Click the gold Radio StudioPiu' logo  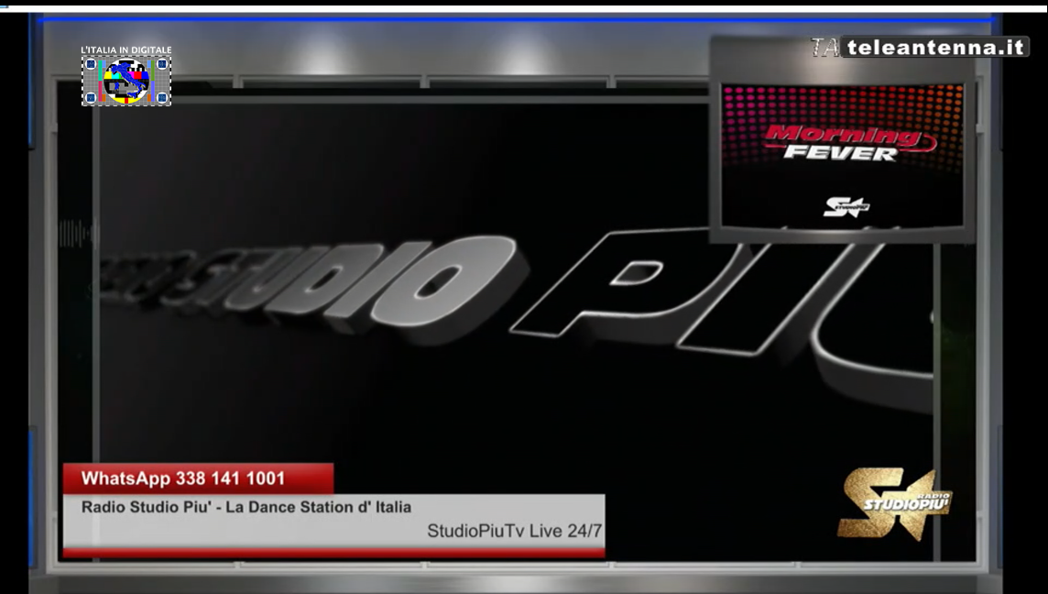894,503
